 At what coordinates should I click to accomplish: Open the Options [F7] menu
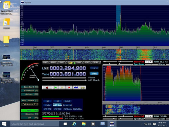30,94
